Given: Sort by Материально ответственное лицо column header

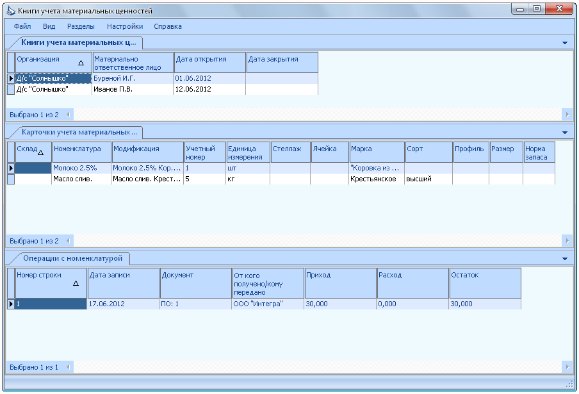Looking at the screenshot, I should point(133,62).
